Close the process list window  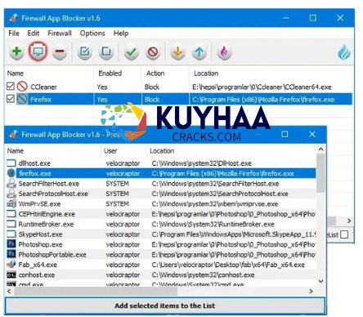tap(312, 134)
